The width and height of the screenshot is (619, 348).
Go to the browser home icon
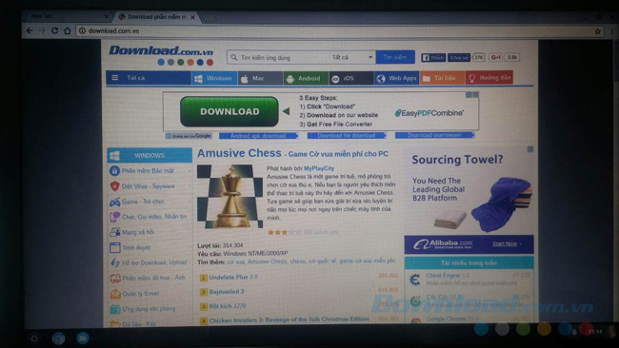click(68, 30)
